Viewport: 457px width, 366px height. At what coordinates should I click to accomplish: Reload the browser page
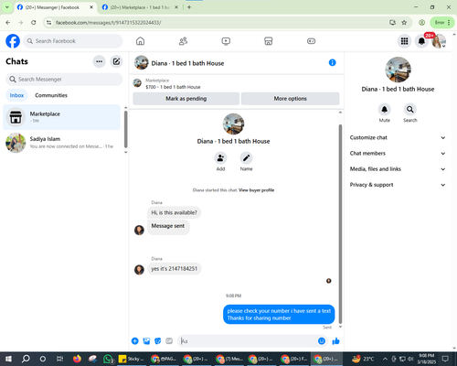point(34,22)
